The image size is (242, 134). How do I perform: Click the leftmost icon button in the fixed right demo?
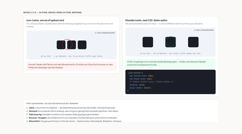148,42
